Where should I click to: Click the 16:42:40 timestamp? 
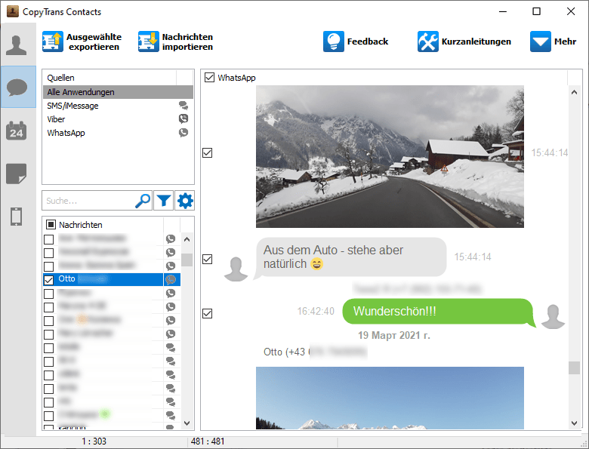tap(316, 311)
